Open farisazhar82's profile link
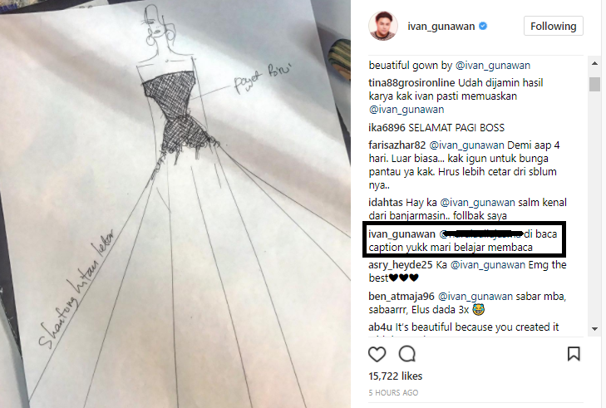The image size is (606, 408). tap(397, 145)
